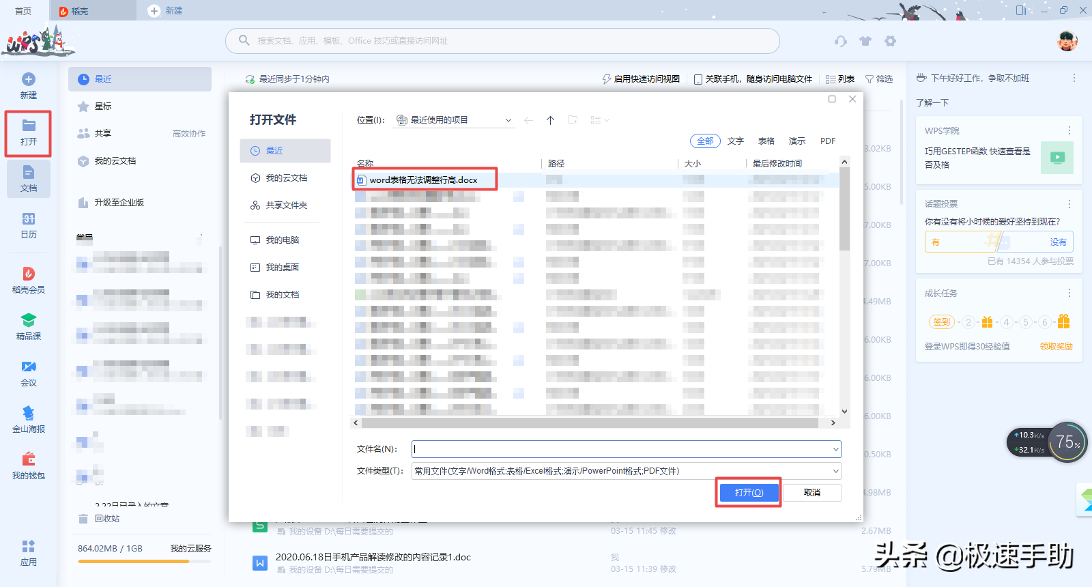Open 我的云服务 link
The width and height of the screenshot is (1092, 587).
[x=190, y=549]
